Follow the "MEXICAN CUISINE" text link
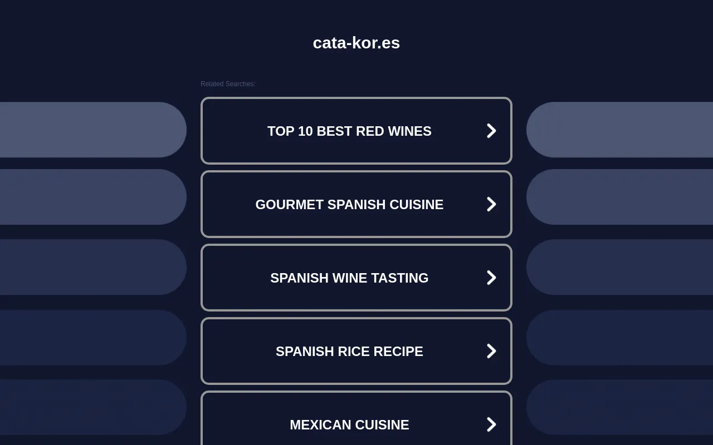The height and width of the screenshot is (445, 713). pos(349,424)
